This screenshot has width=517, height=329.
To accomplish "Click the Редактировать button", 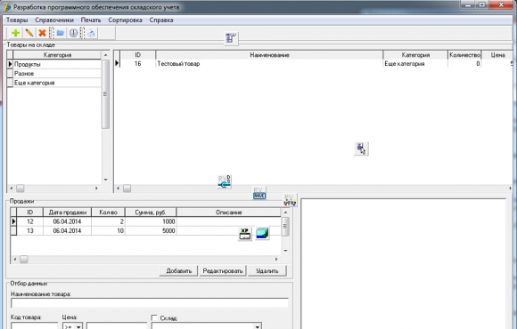I will (223, 271).
